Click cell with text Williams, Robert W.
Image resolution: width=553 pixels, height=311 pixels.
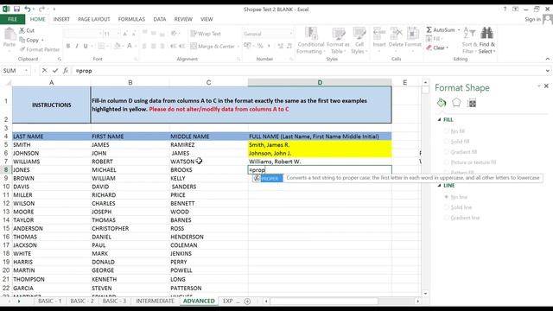(x=320, y=162)
